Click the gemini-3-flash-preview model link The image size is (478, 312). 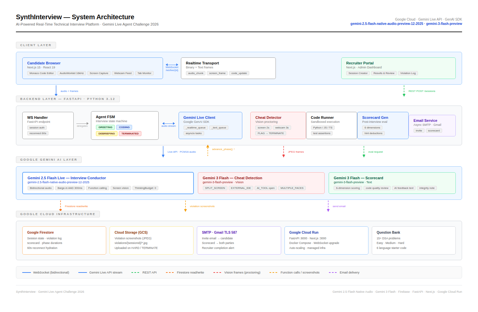click(444, 24)
